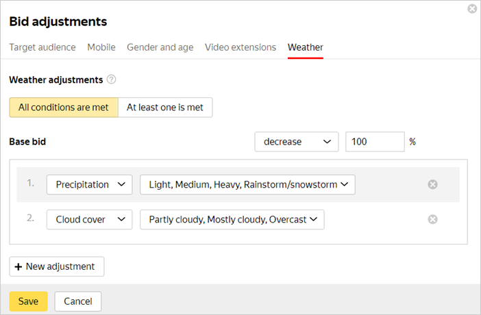
Task: Close the Bid adjustments dialog
Action: click(x=471, y=9)
